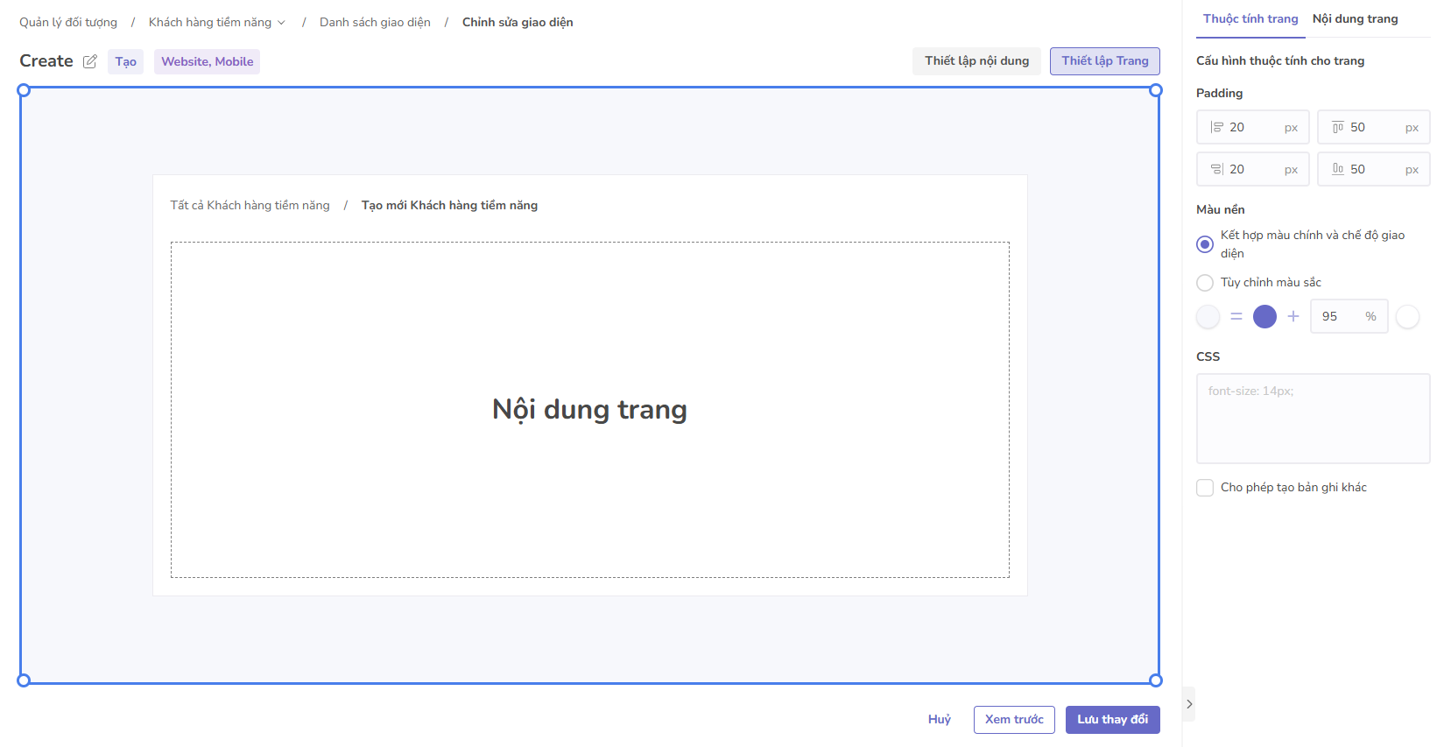Enable Cho phép tạo bản ghi khác checkbox

[x=1205, y=488]
